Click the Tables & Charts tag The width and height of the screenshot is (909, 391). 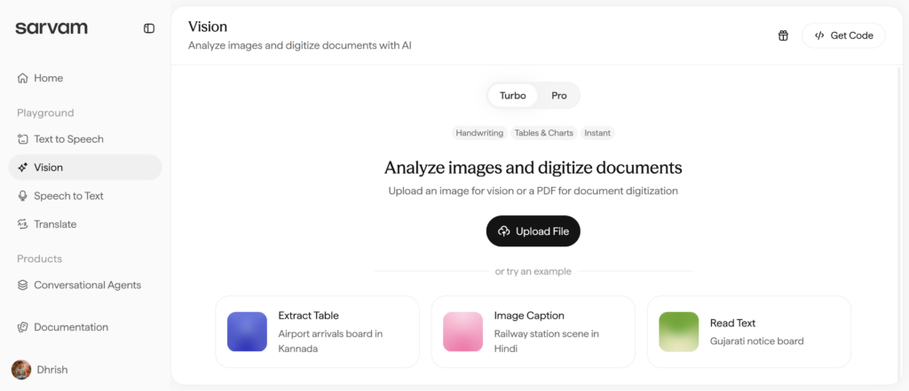coord(543,133)
